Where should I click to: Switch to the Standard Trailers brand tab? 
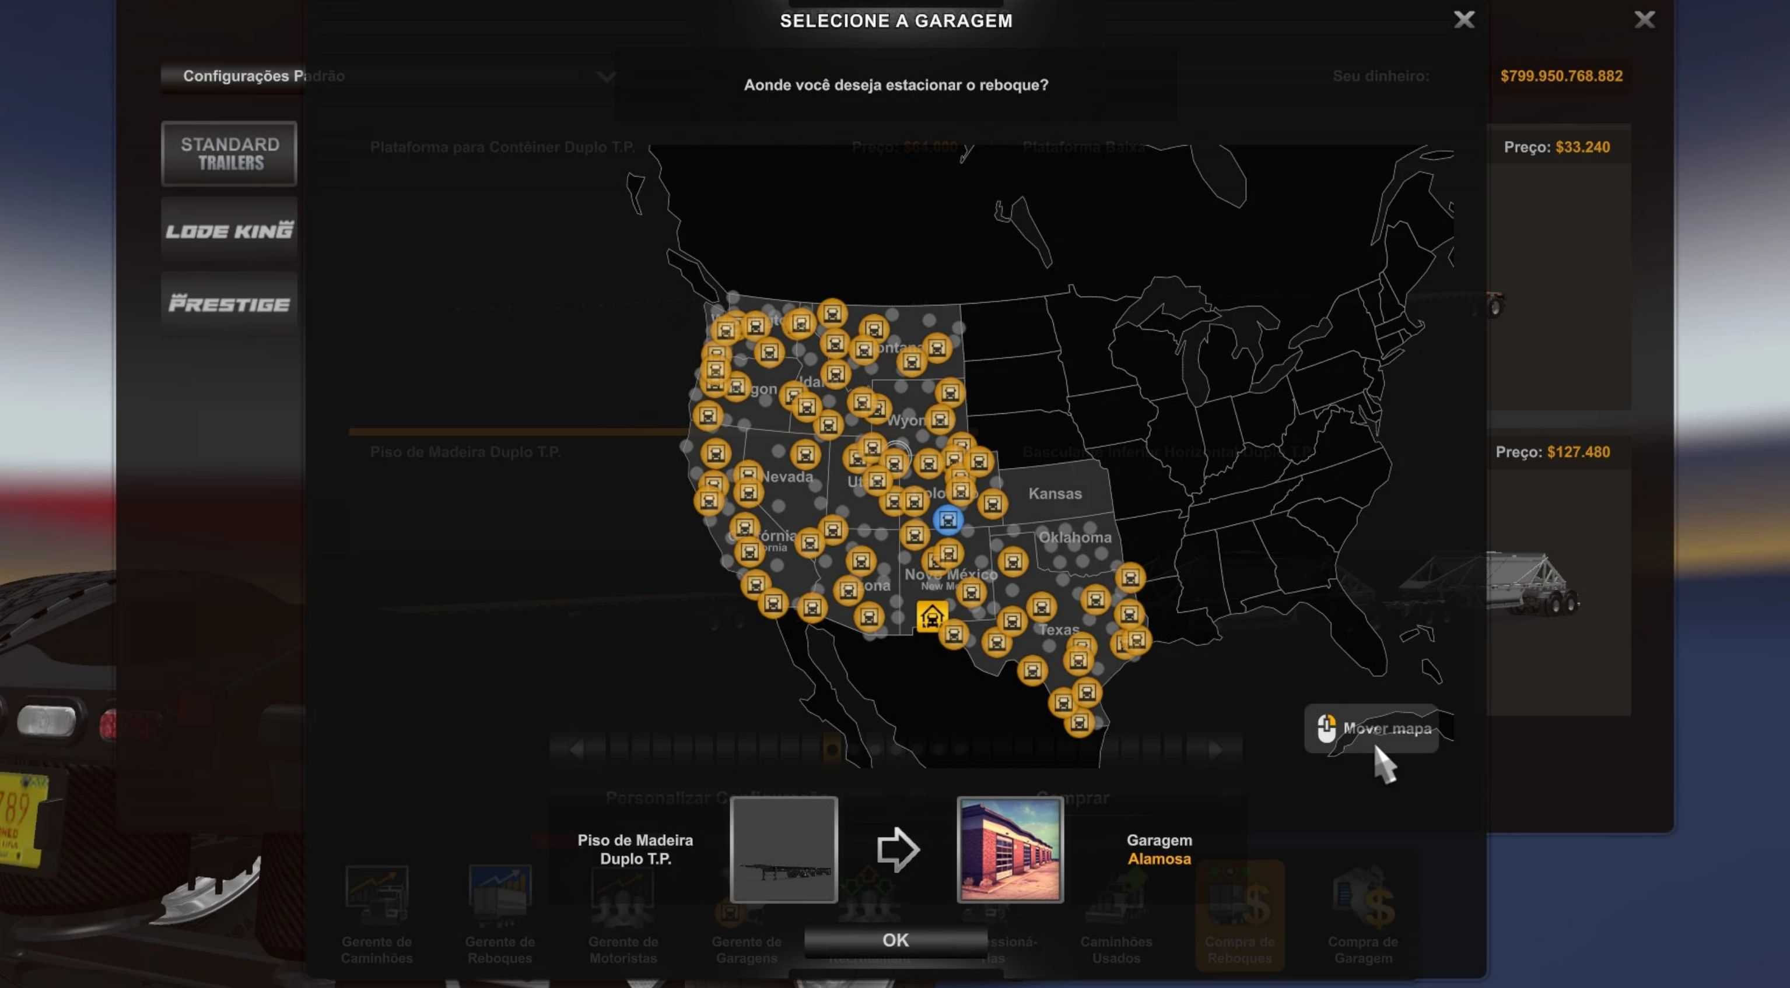tap(229, 153)
